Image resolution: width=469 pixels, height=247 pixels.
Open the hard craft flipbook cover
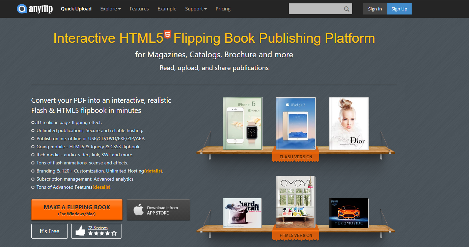click(242, 213)
